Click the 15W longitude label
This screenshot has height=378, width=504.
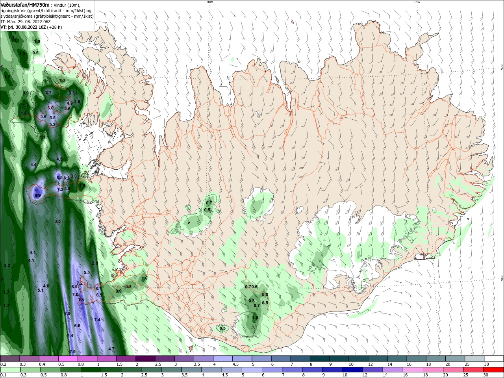[x=417, y=2]
